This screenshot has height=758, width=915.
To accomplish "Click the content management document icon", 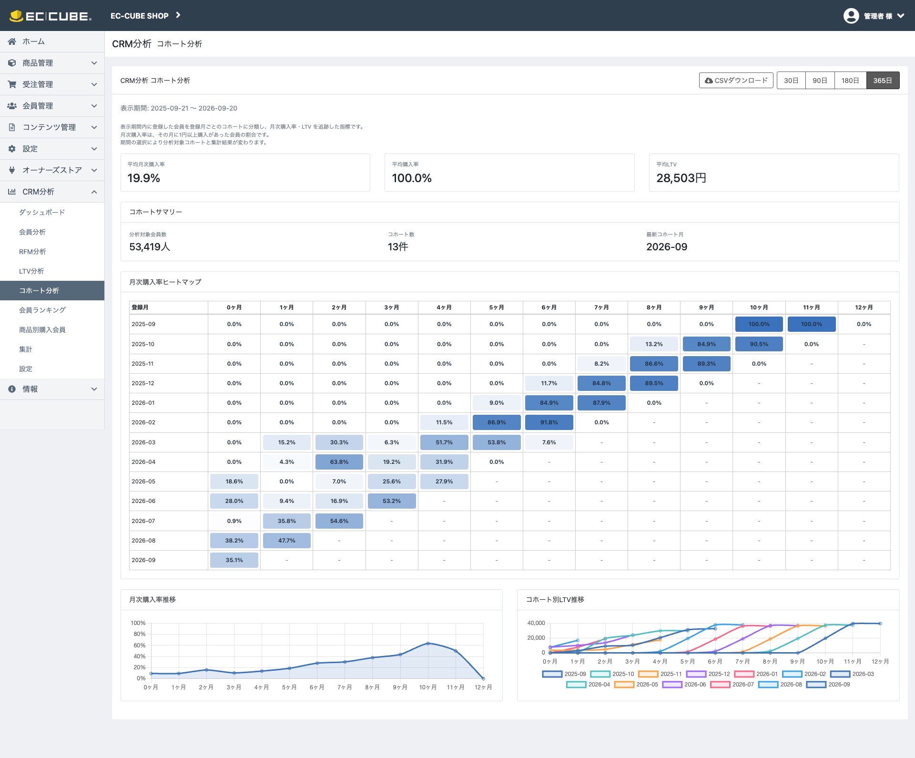I will point(12,127).
